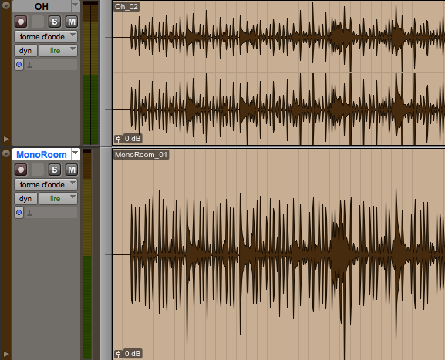Open MonoRoom track name dropdown arrow
The image size is (445, 360).
tap(76, 154)
